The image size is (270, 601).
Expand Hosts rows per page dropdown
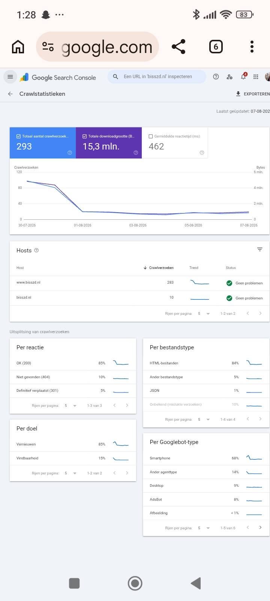tap(204, 313)
